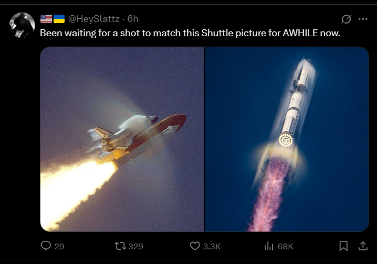Click the 29 replies count

tap(59, 247)
